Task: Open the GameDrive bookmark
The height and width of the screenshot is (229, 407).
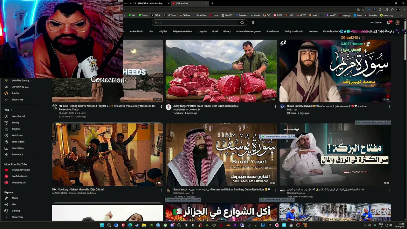Action: pos(199,15)
